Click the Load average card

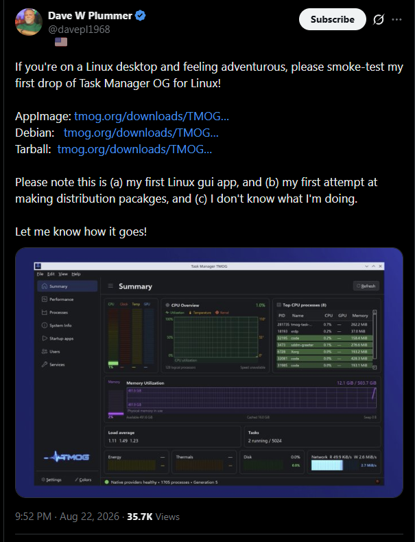tap(172, 437)
